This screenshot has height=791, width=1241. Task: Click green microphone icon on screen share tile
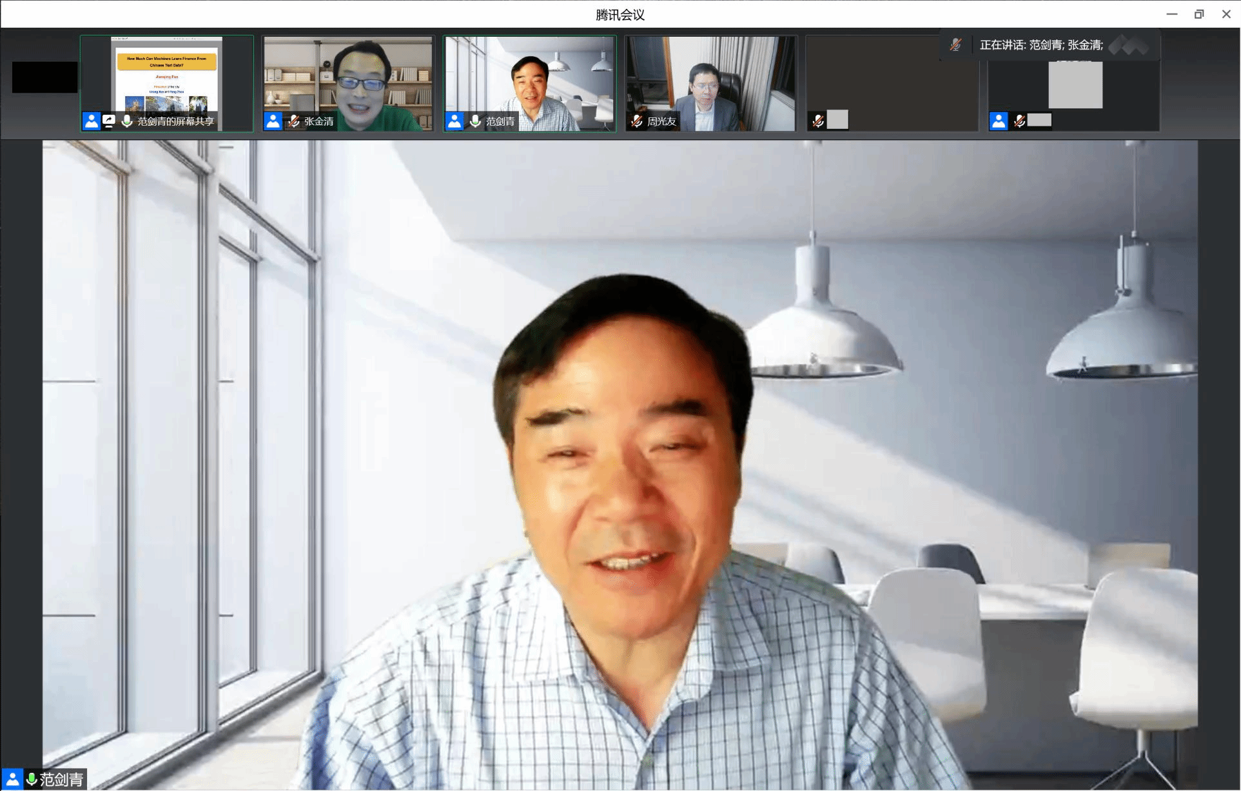(x=127, y=121)
